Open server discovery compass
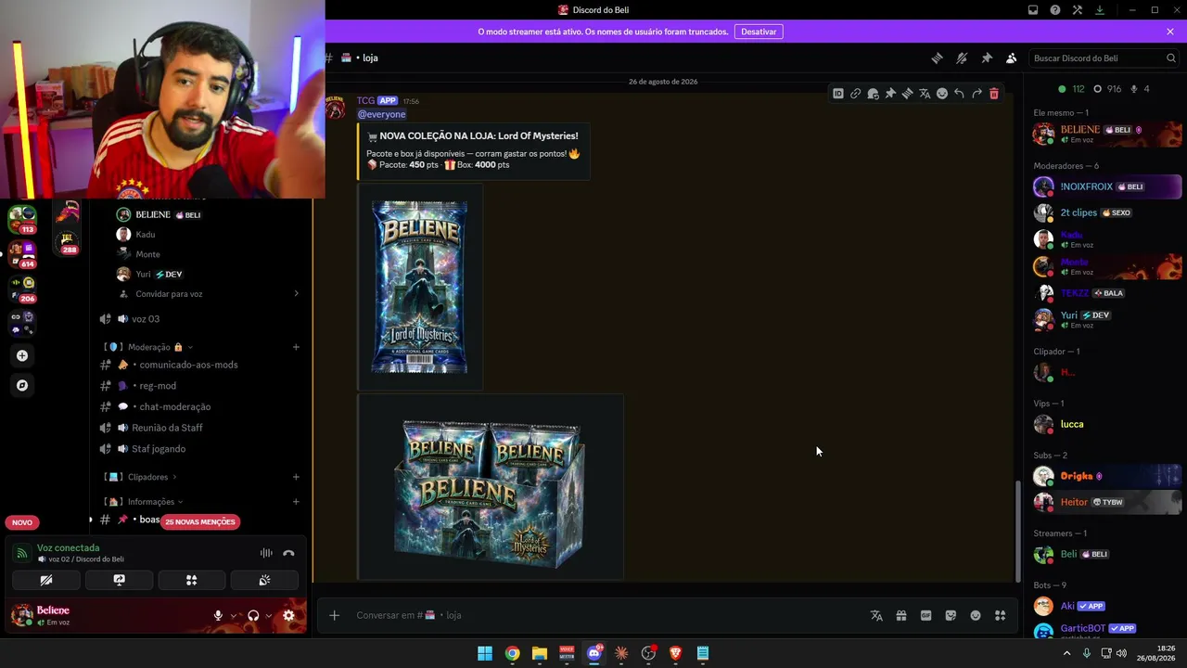Image resolution: width=1187 pixels, height=668 pixels. pos(22,385)
